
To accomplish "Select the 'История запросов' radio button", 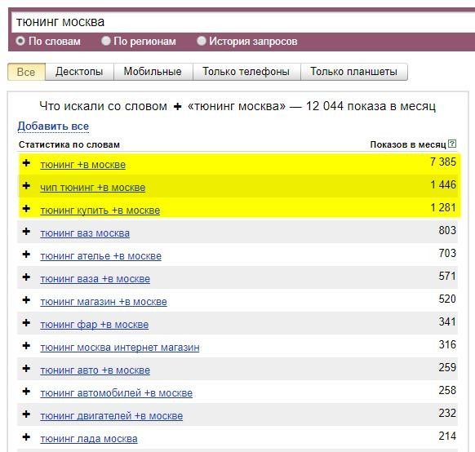I will tap(201, 41).
